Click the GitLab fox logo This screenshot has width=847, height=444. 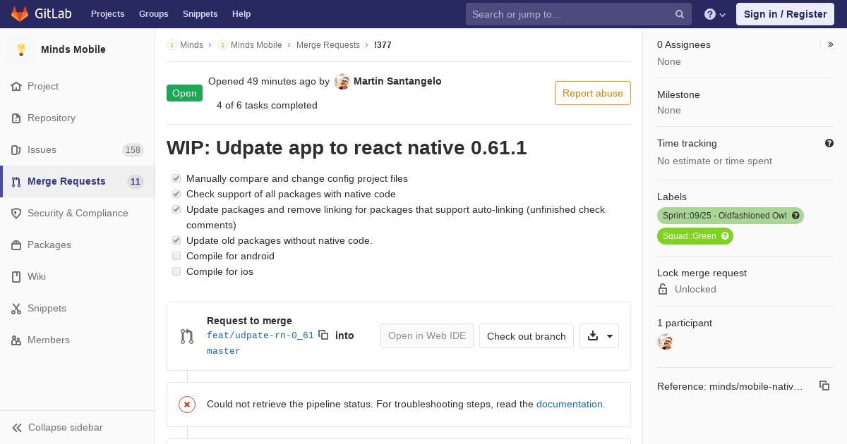20,13
